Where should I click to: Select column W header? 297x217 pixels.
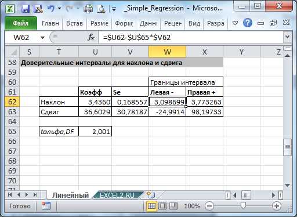point(167,52)
